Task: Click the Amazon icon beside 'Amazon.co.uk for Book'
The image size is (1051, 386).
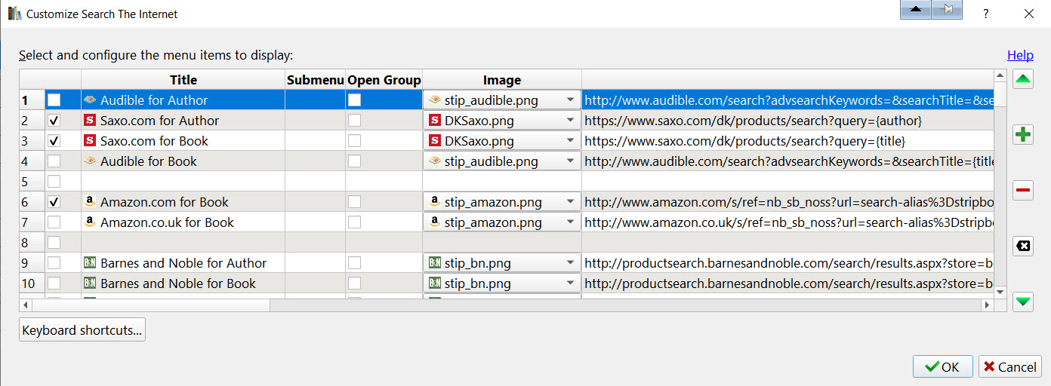Action: point(90,222)
